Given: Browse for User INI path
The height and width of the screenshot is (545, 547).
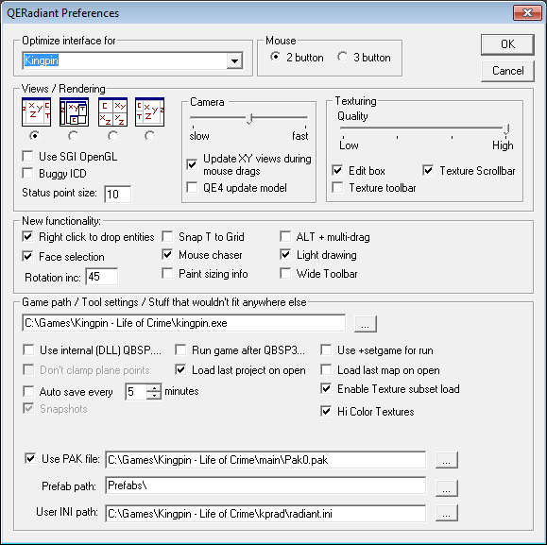Looking at the screenshot, I should tap(447, 513).
